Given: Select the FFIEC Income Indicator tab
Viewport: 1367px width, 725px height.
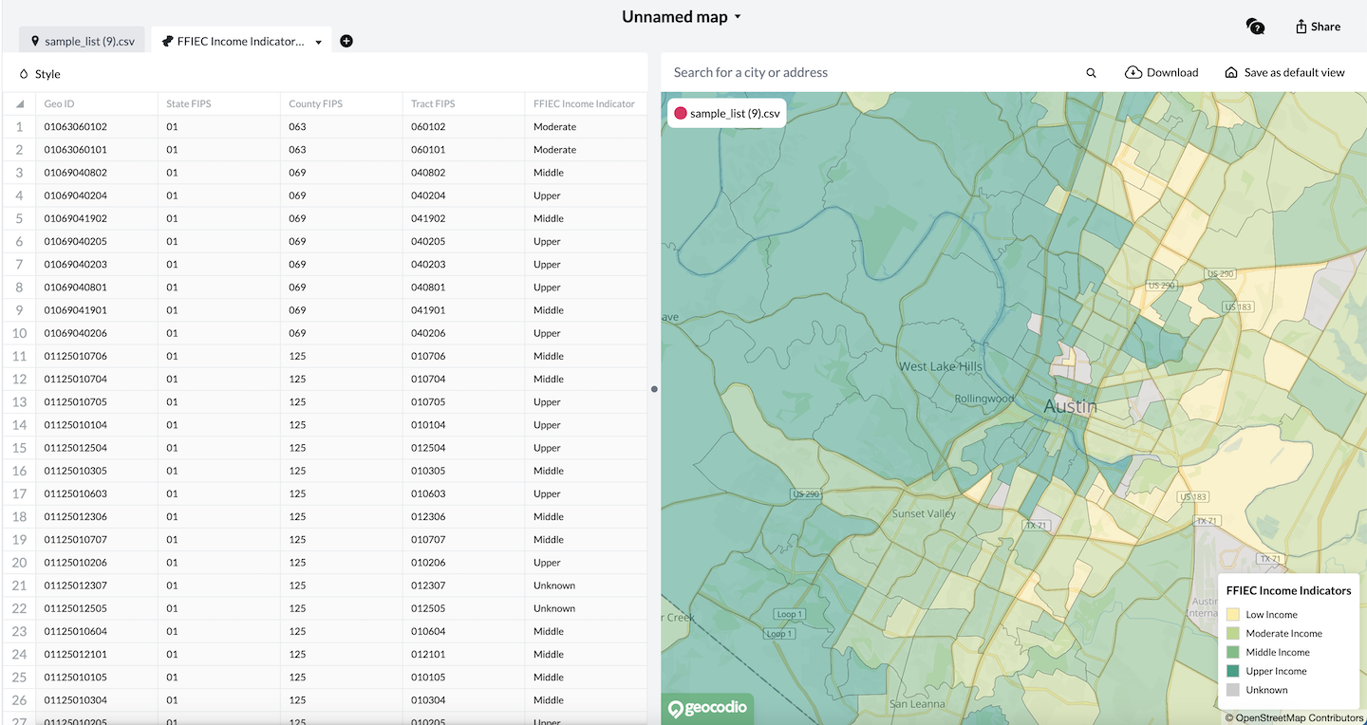Looking at the screenshot, I should pos(240,41).
